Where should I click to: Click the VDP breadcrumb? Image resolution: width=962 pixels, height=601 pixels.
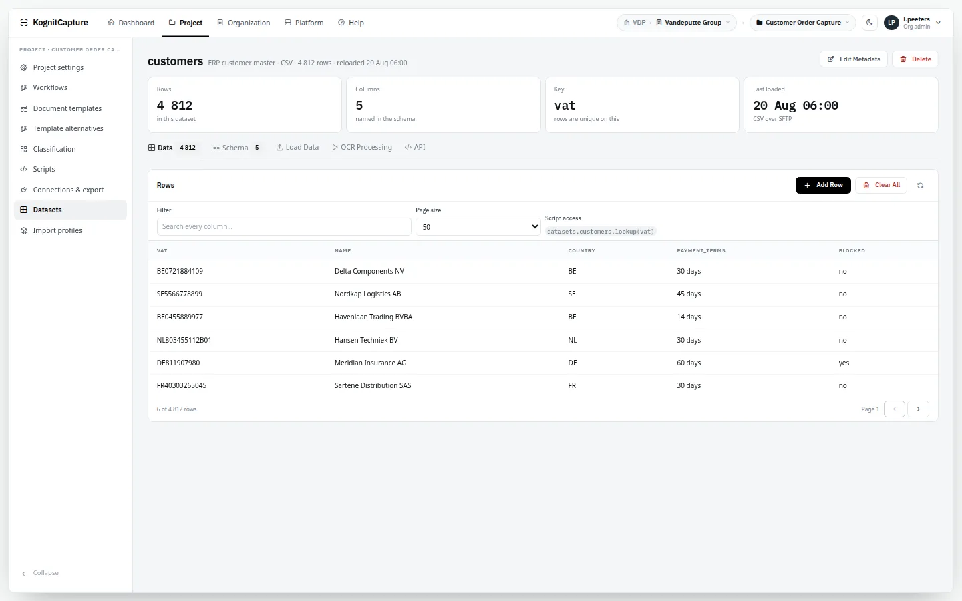click(635, 23)
